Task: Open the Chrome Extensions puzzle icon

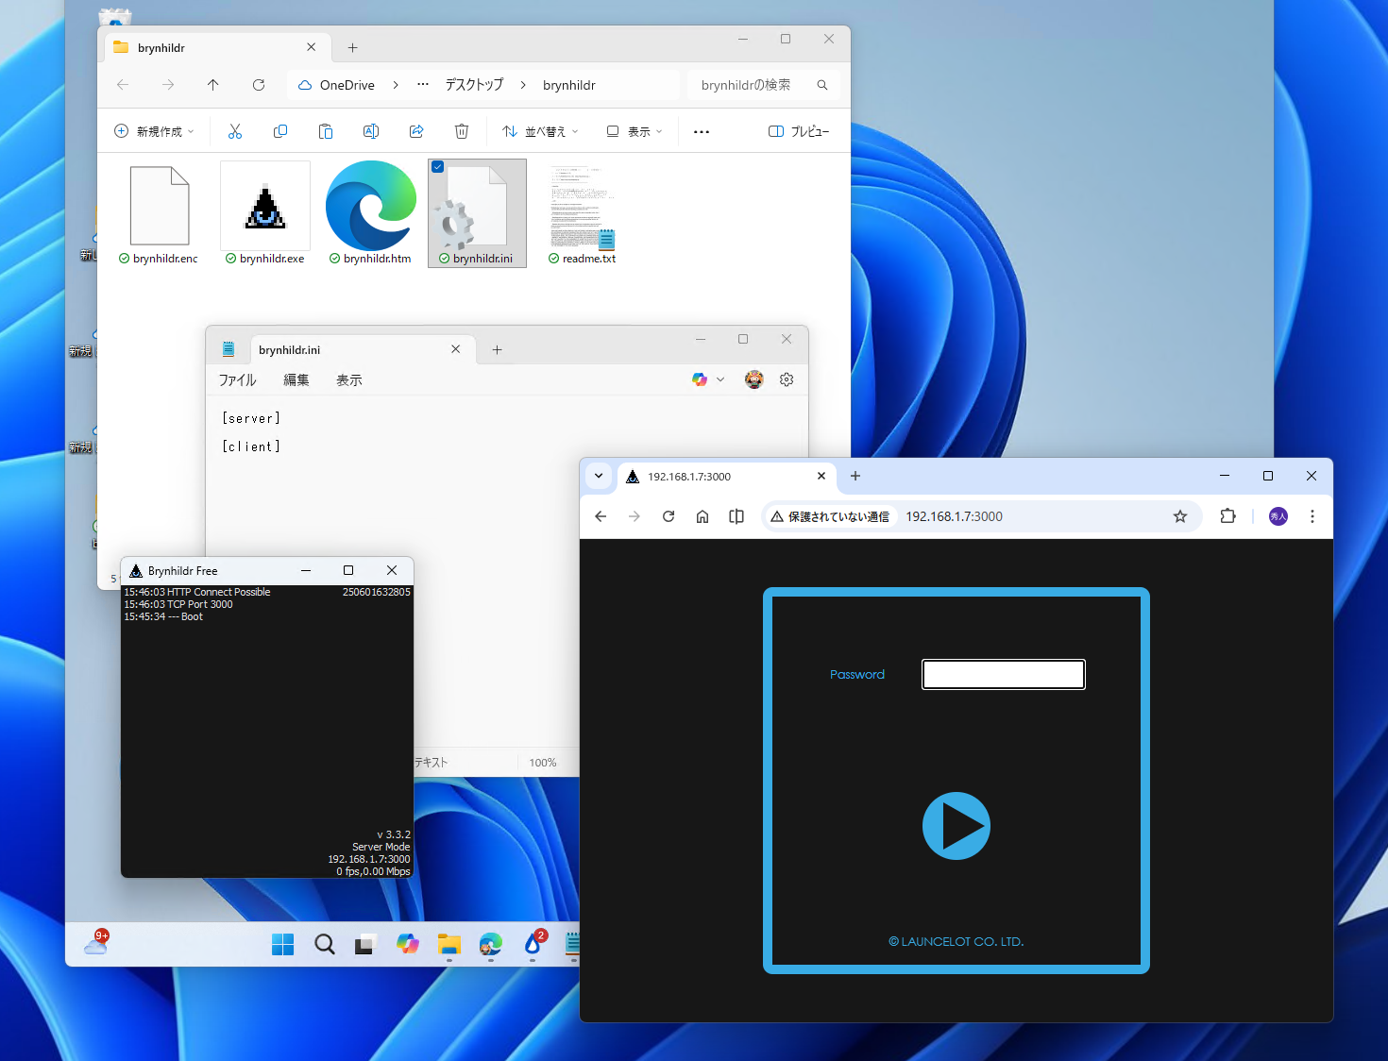Action: [x=1227, y=516]
